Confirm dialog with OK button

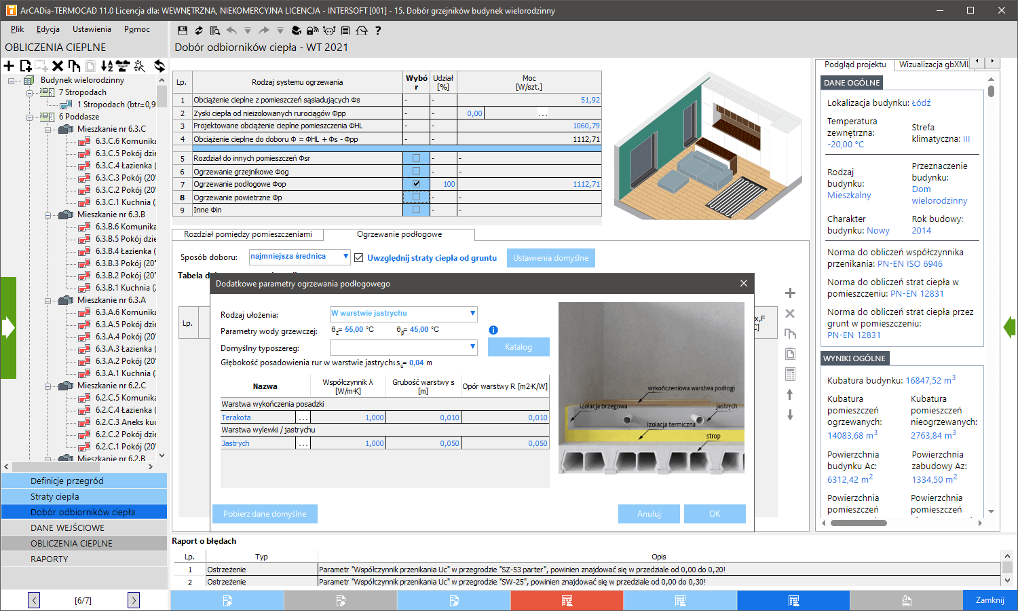(x=715, y=514)
